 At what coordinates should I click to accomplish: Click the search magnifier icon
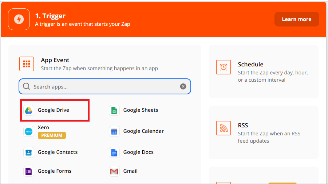coord(26,86)
